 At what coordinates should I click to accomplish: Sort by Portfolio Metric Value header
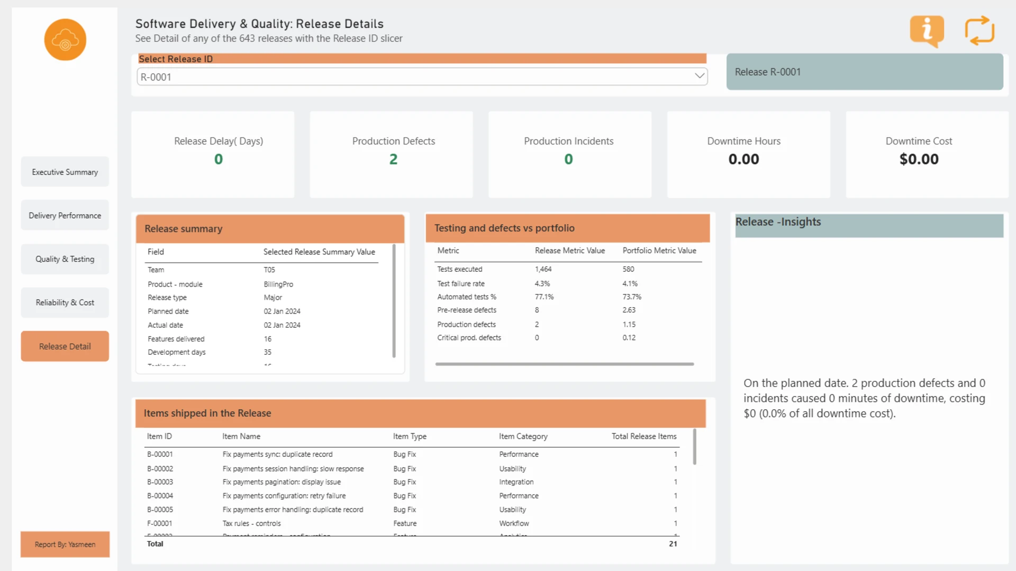(659, 251)
